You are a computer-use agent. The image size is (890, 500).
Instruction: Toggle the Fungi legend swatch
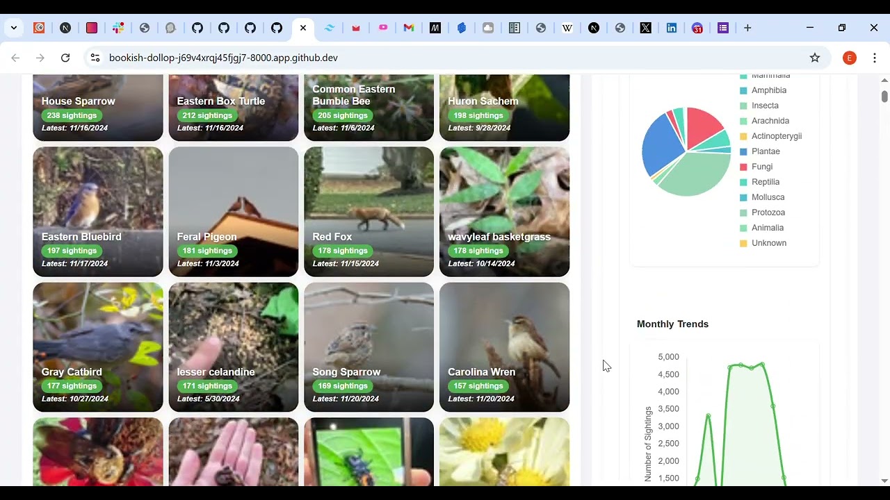pos(743,167)
